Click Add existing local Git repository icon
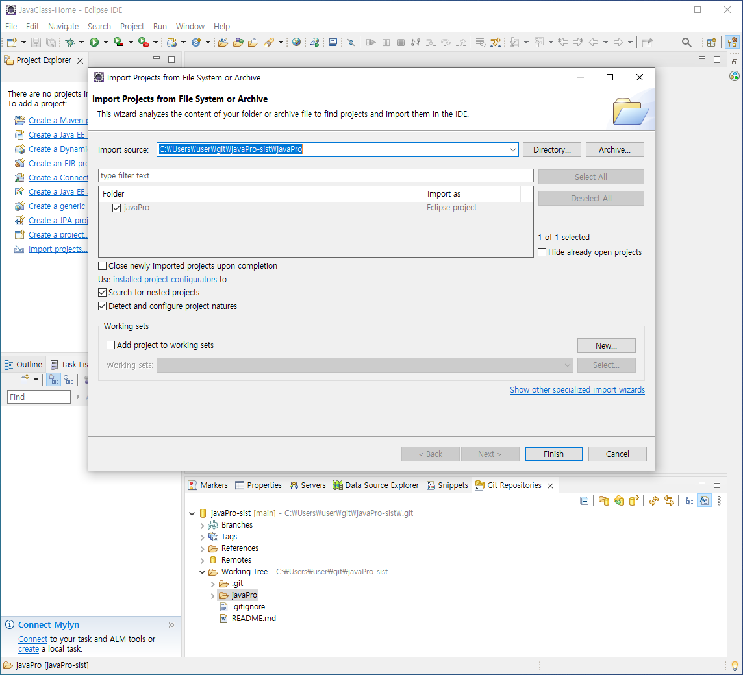 coord(604,500)
